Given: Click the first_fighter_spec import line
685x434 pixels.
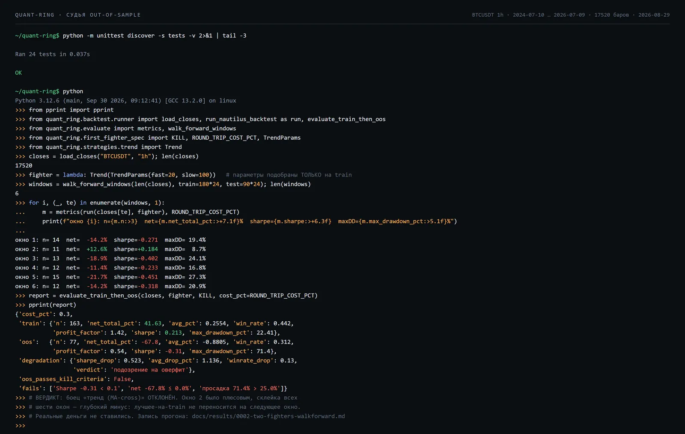Looking at the screenshot, I should tap(158, 138).
